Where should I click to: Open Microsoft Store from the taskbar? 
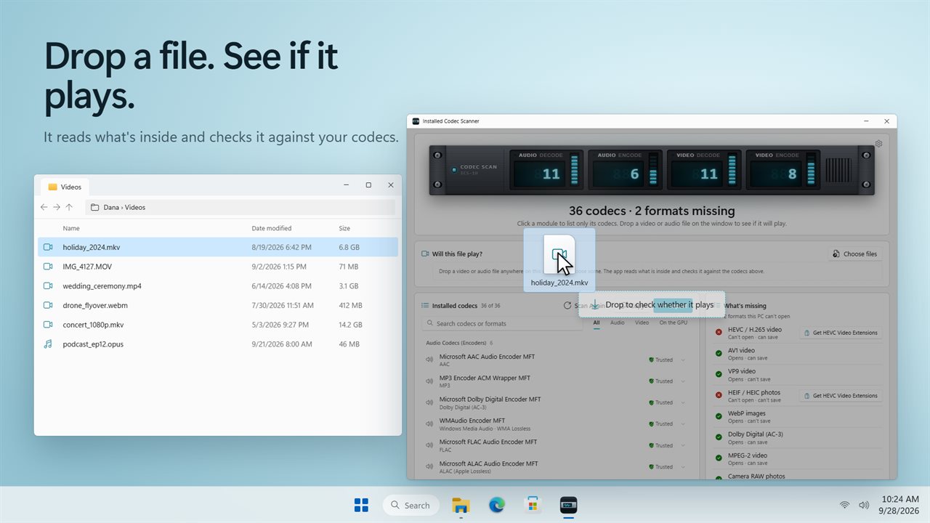click(533, 505)
